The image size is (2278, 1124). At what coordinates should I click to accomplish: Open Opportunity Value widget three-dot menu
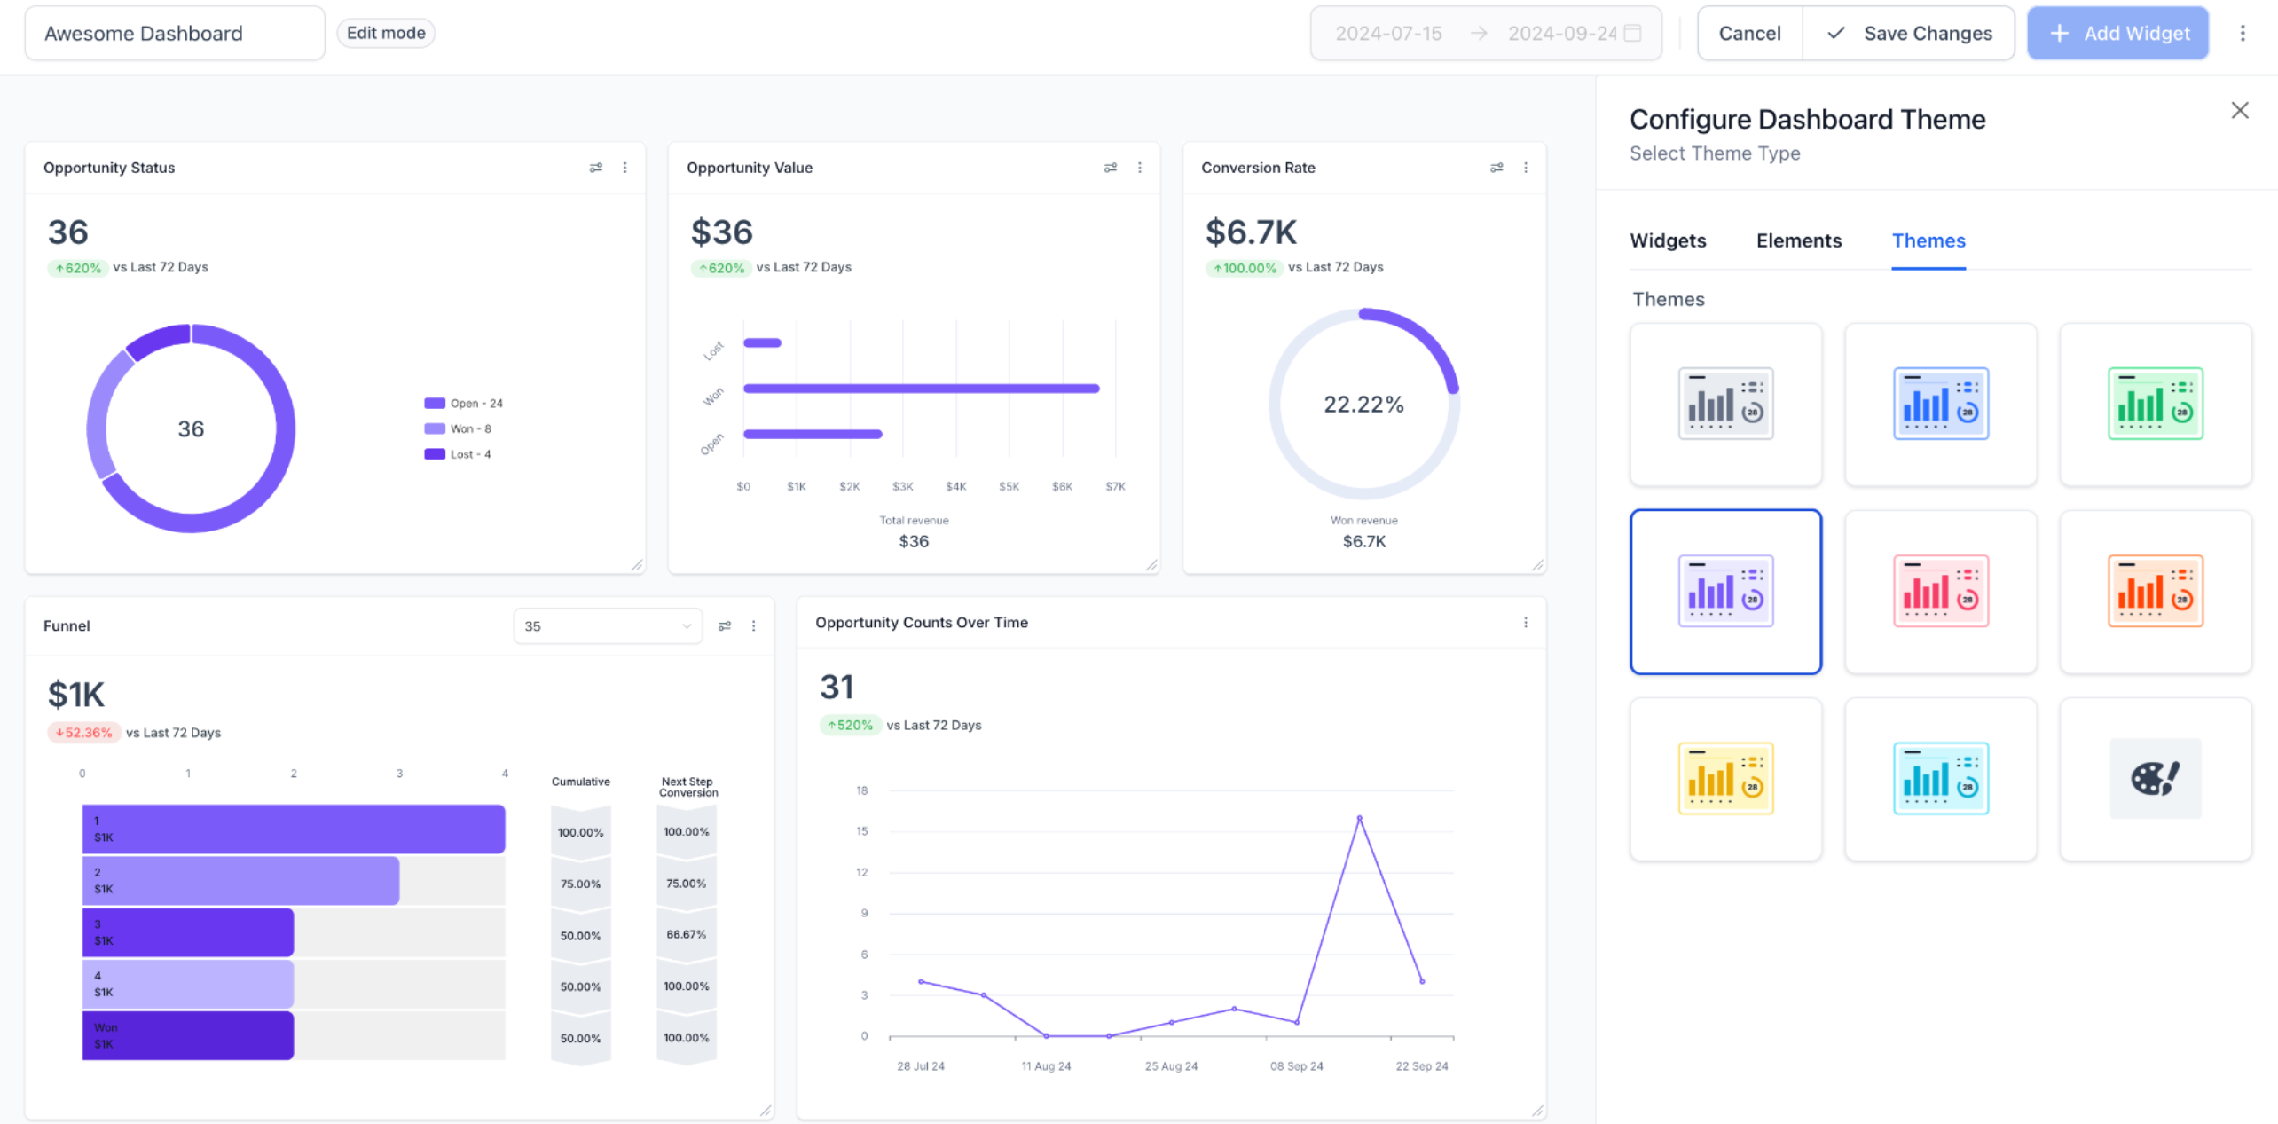pyautogui.click(x=1140, y=168)
